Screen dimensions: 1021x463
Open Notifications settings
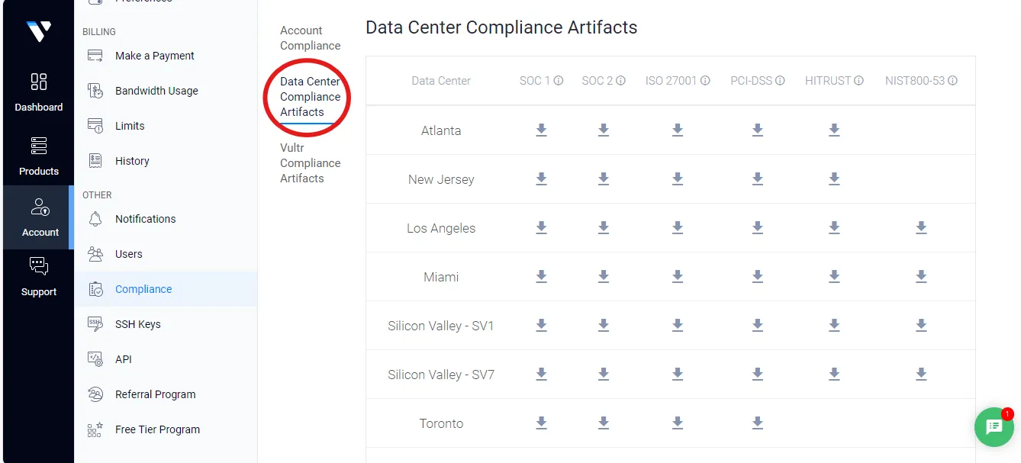(x=145, y=219)
